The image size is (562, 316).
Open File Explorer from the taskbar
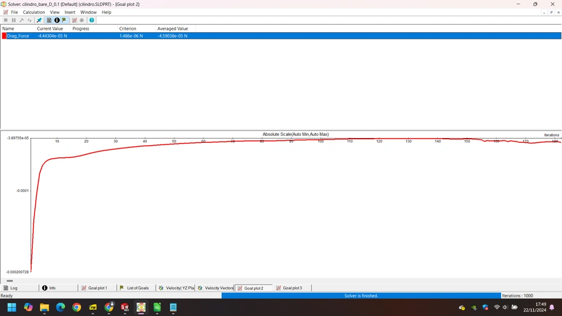(x=44, y=307)
